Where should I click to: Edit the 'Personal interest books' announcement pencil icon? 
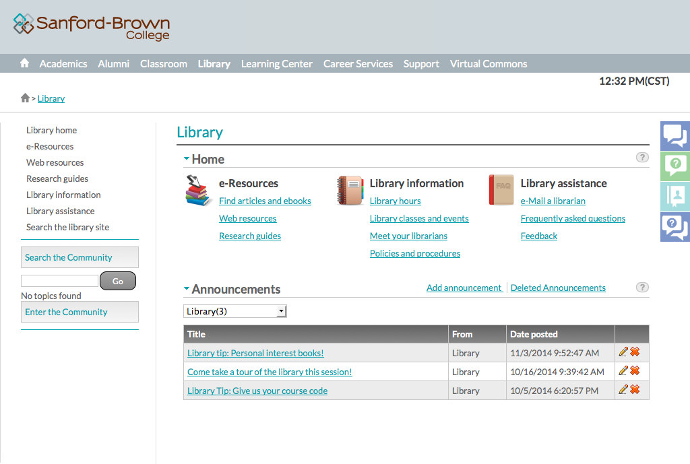click(x=623, y=352)
